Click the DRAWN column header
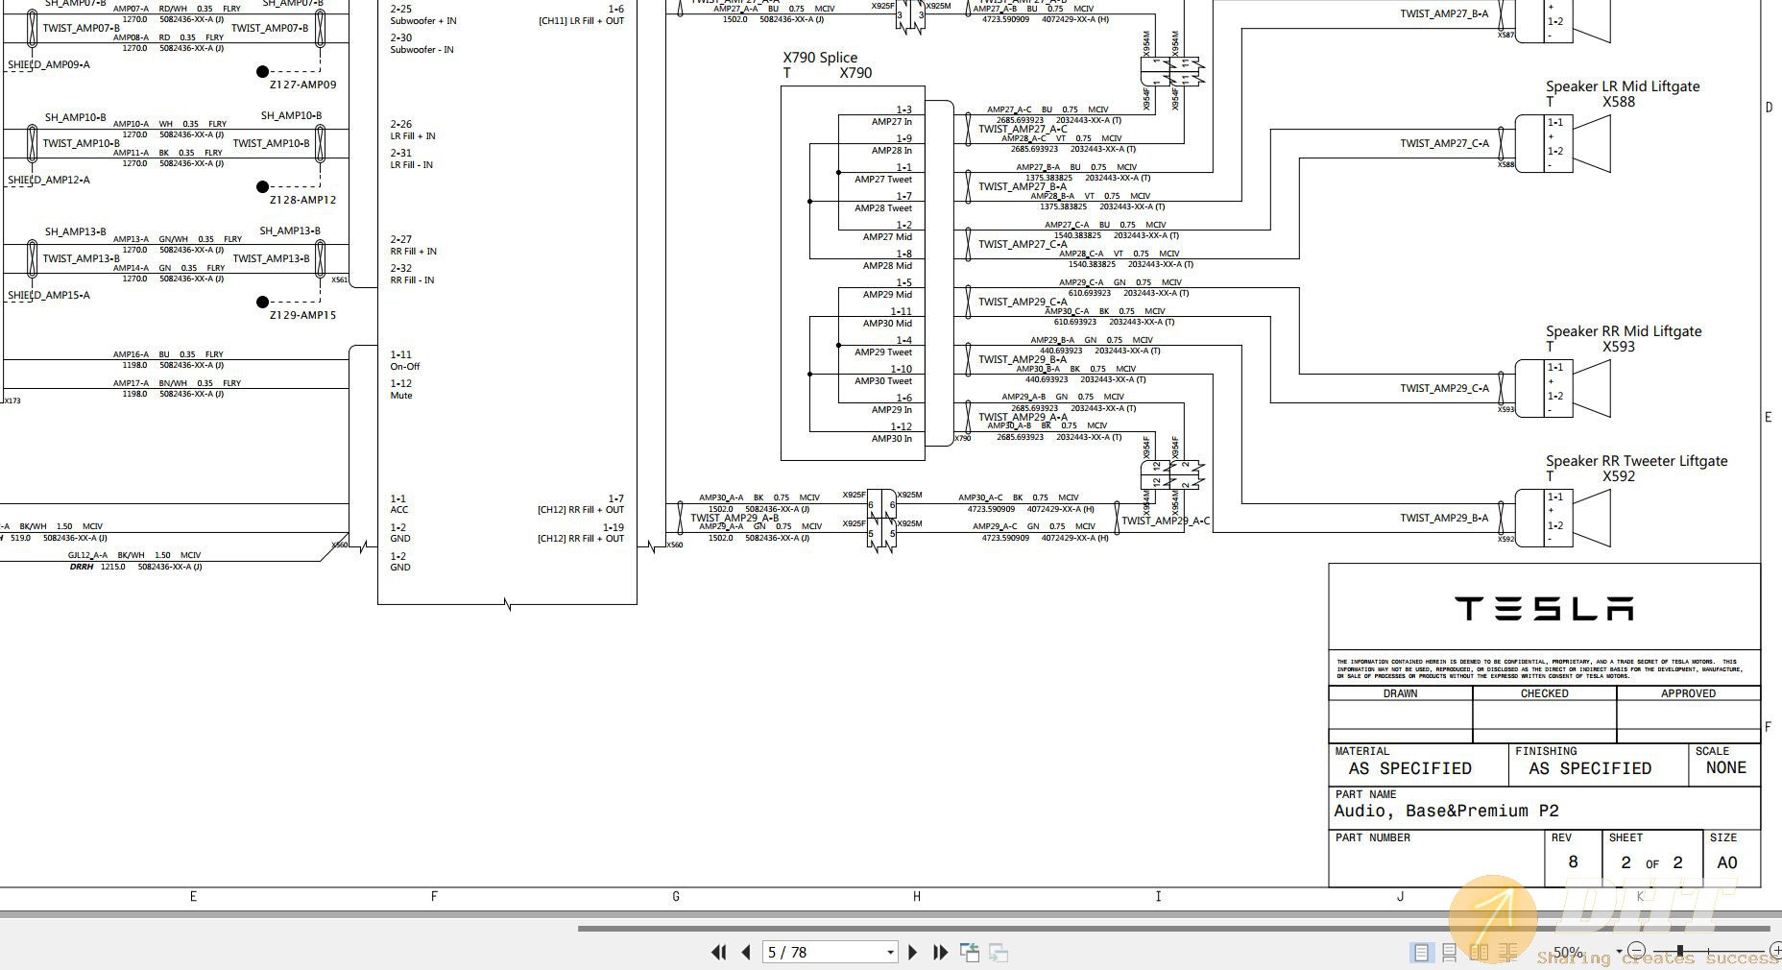The image size is (1782, 970). [x=1400, y=693]
